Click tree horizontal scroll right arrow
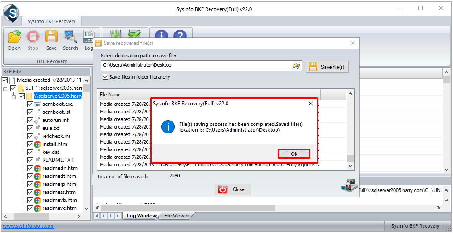This screenshot has height=233, width=453. coord(79,216)
